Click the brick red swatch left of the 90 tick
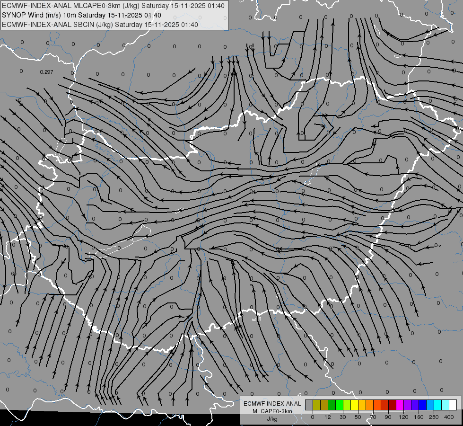The height and width of the screenshot is (426, 463). coord(385,405)
